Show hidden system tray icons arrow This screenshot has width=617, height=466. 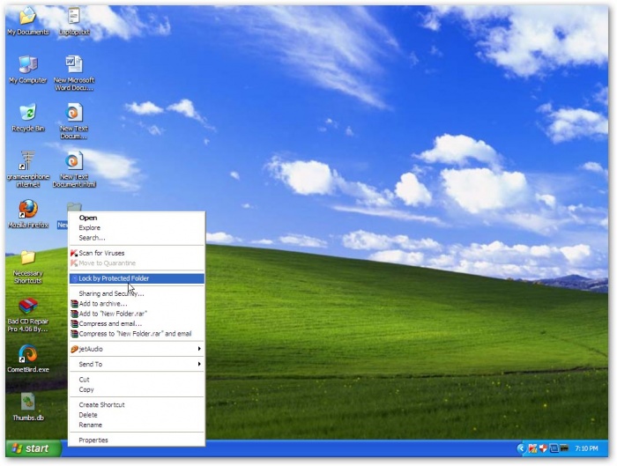[x=520, y=448]
